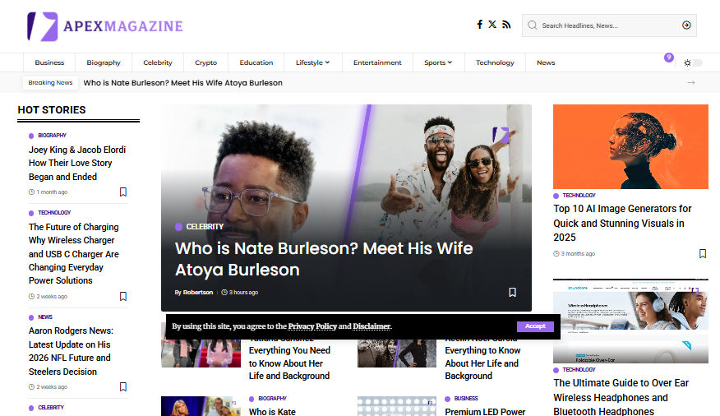Focus the Search Headlines, News input field
The width and height of the screenshot is (720, 416).
(609, 25)
